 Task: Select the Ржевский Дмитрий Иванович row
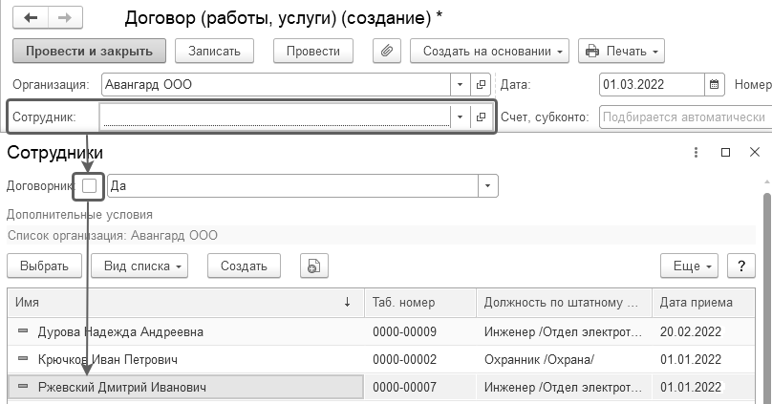(184, 388)
